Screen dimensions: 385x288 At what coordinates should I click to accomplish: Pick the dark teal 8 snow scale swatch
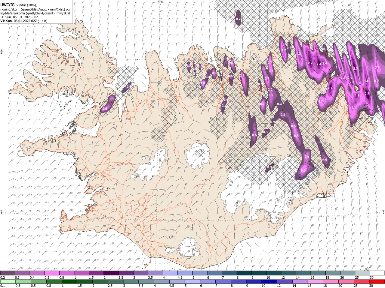244,273
